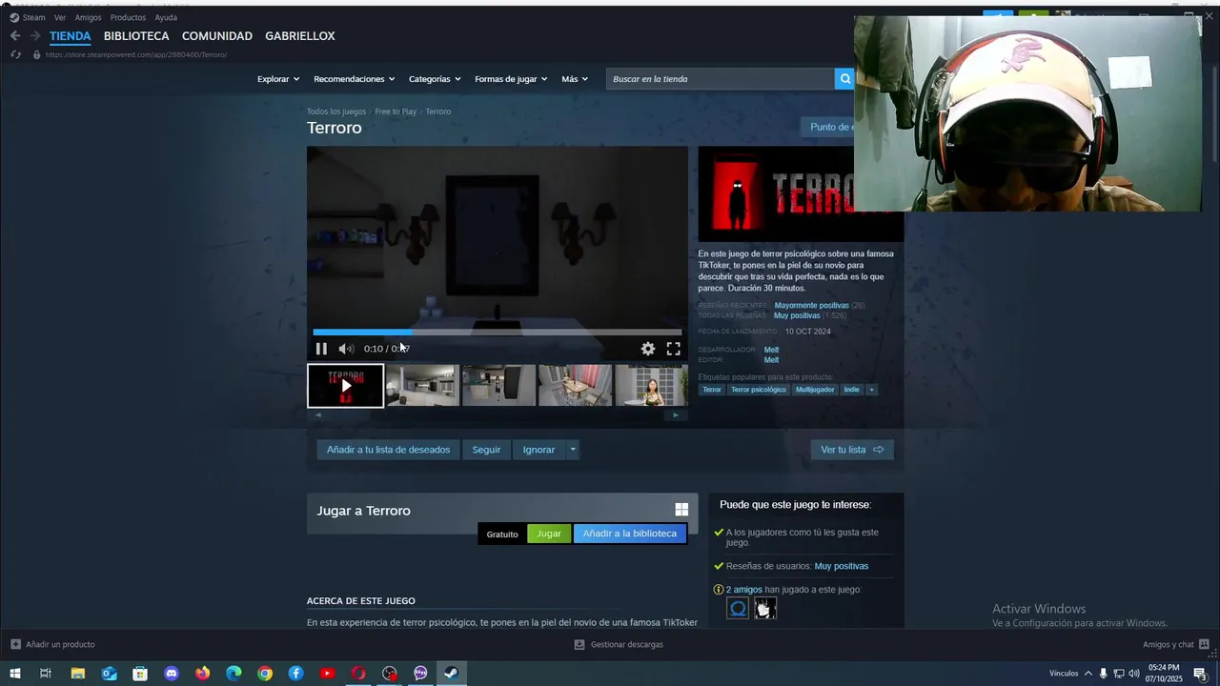Open second friend's white avatar

click(x=765, y=608)
